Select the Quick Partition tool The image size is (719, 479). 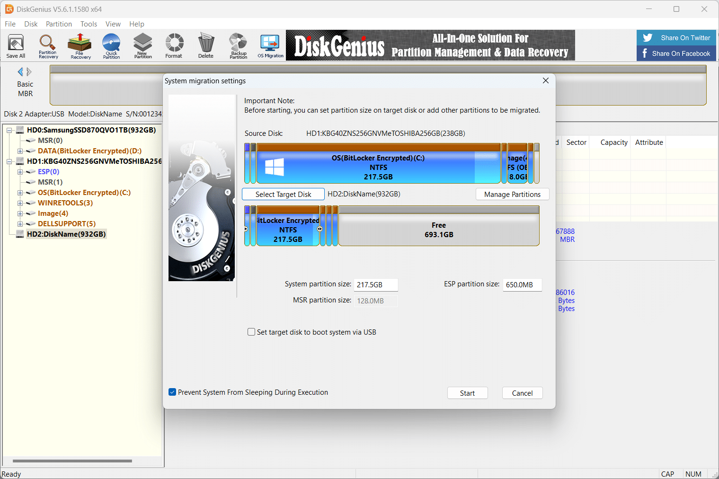coord(111,45)
